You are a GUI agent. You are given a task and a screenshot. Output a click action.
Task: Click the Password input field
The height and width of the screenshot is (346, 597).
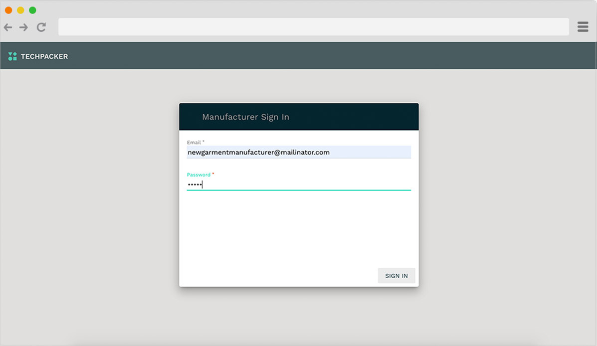(298, 184)
